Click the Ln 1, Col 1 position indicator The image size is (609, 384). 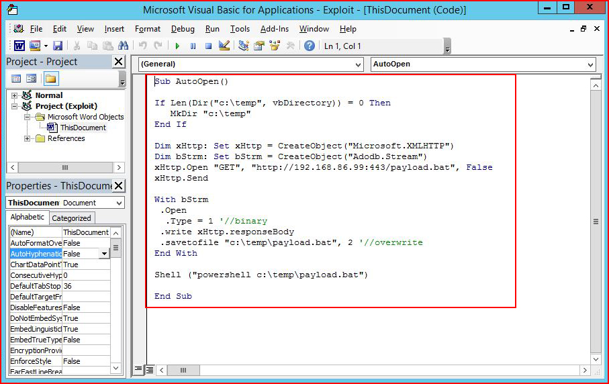tap(342, 46)
